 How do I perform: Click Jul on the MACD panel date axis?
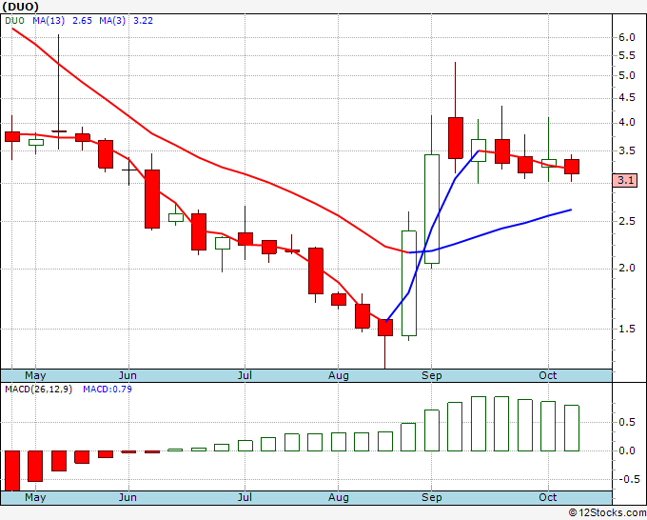[245, 497]
